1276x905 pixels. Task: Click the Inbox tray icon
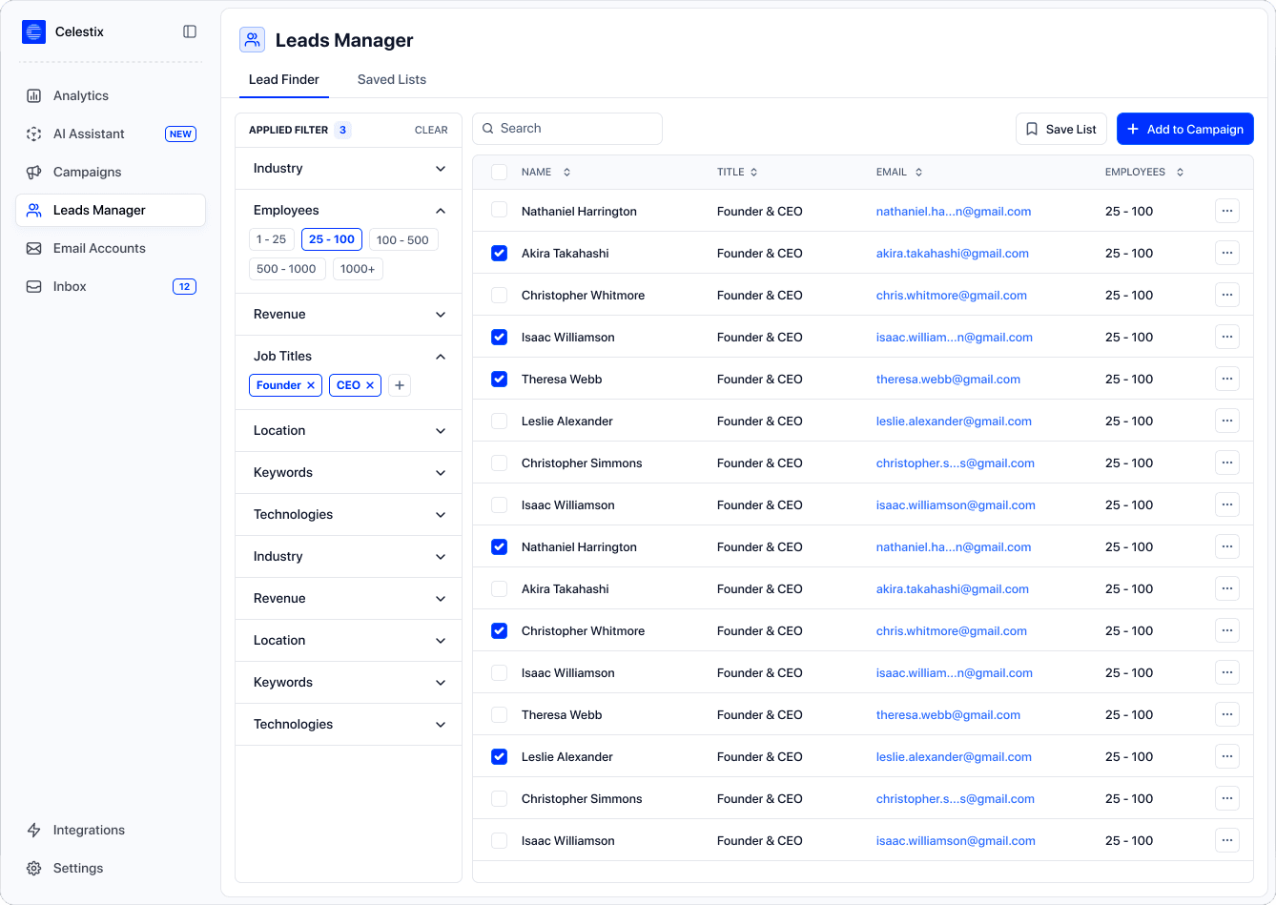tap(34, 286)
